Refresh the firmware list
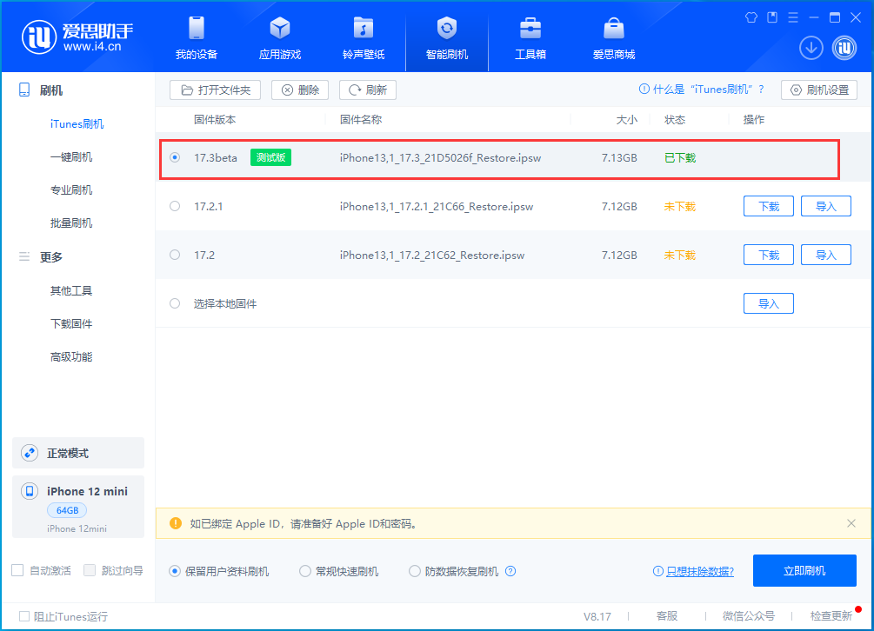Viewport: 874px width, 631px height. 370,90
